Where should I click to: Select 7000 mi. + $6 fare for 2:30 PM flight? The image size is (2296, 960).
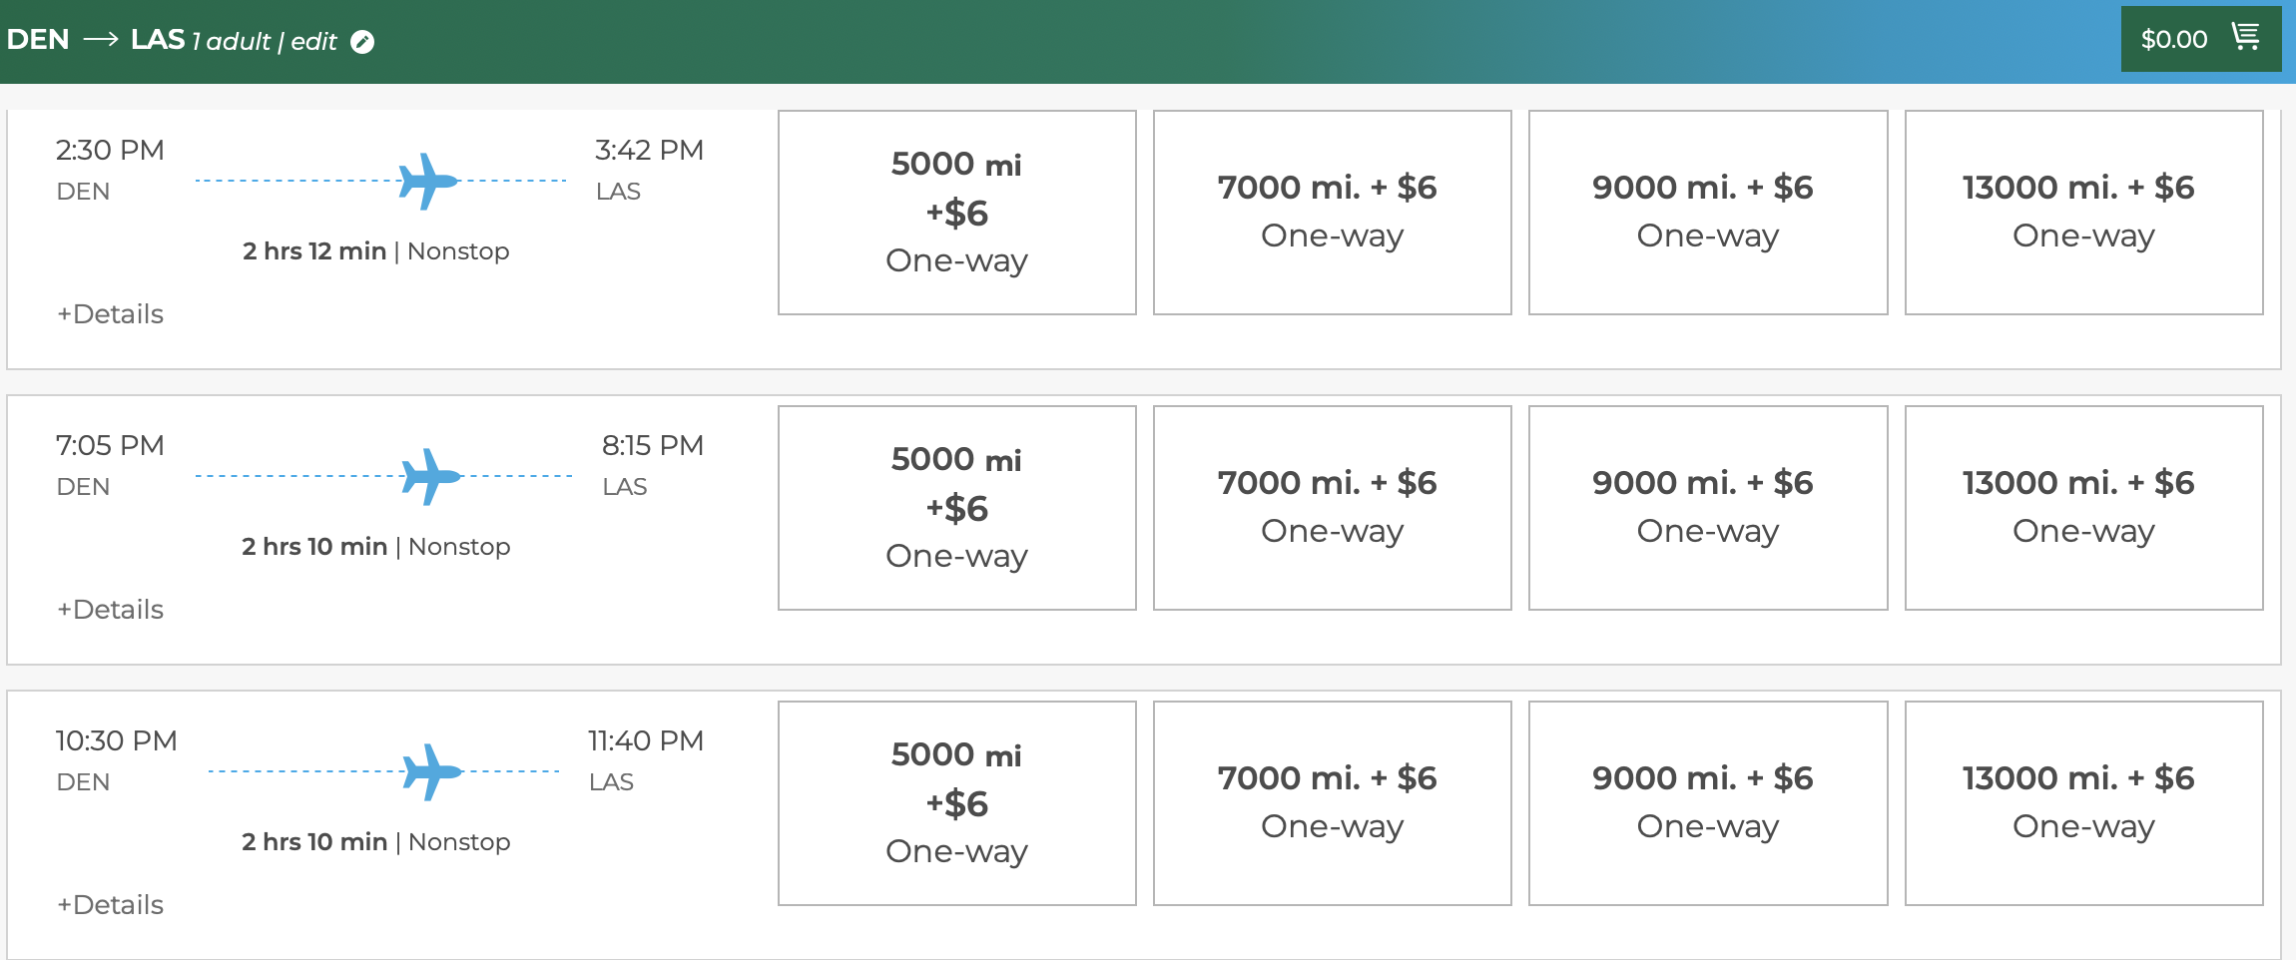(1332, 213)
